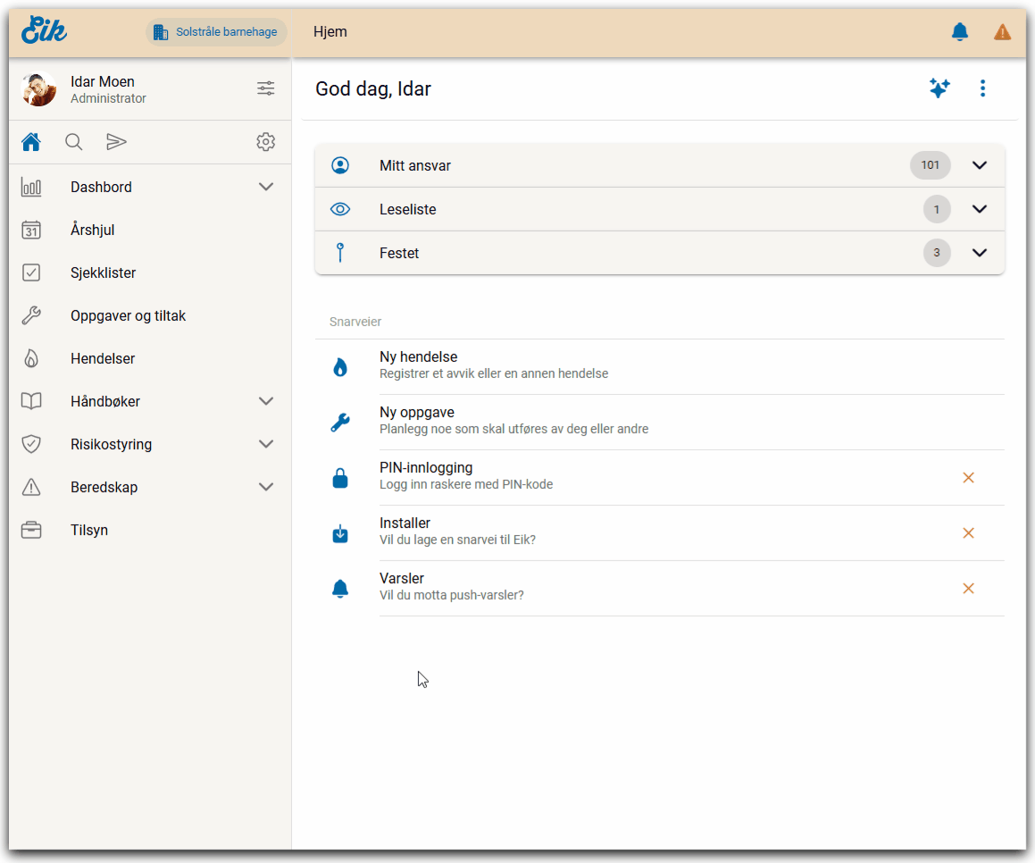Open search with magnifying glass icon
This screenshot has width=1035, height=863.
point(74,142)
